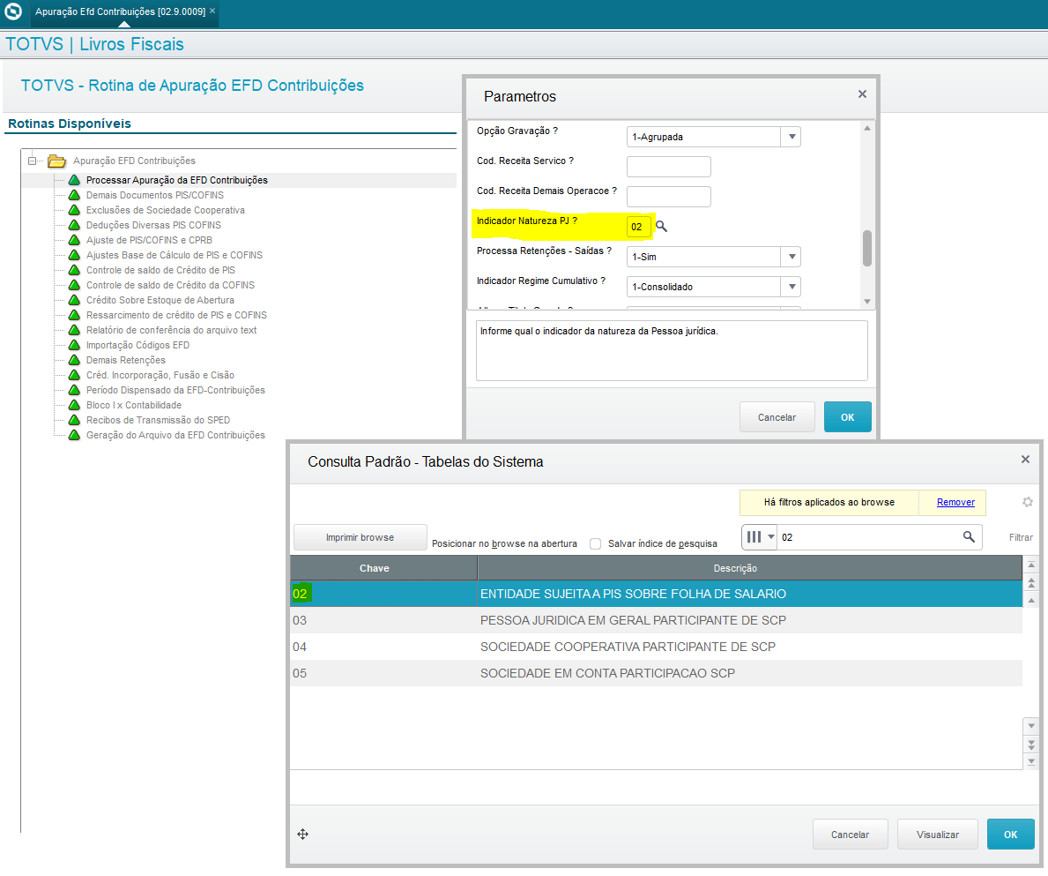Open Geração do Arquivo da EFD Contribuições
This screenshot has height=876, width=1048.
point(175,435)
